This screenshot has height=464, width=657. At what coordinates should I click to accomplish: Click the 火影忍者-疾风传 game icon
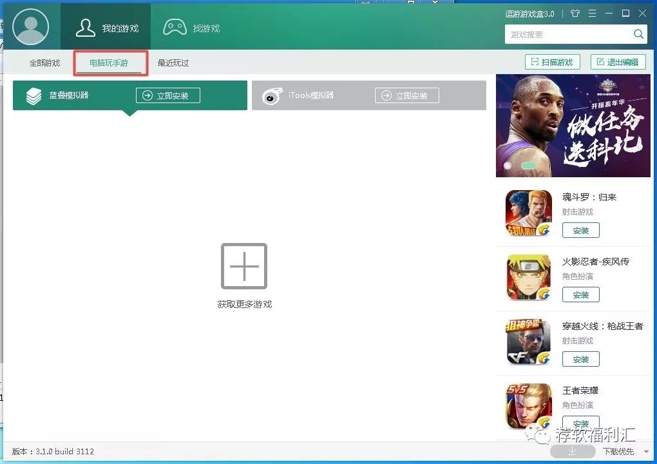(528, 278)
